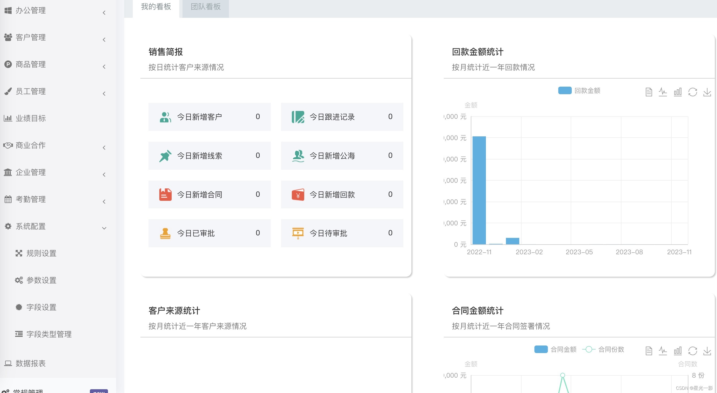Select the 我的看板 tab

pos(156,7)
